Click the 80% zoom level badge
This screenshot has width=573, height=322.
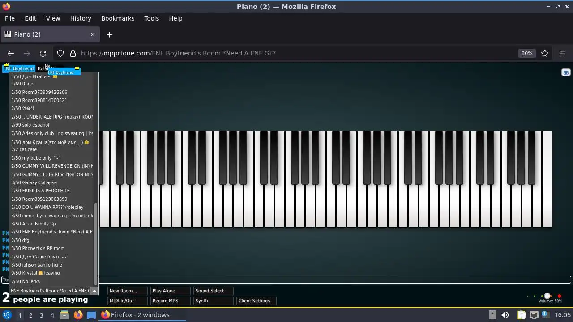[527, 53]
